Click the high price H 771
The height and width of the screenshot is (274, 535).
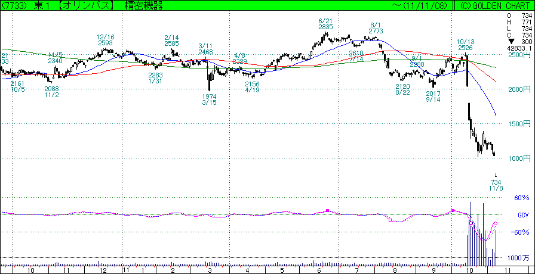tap(519, 22)
